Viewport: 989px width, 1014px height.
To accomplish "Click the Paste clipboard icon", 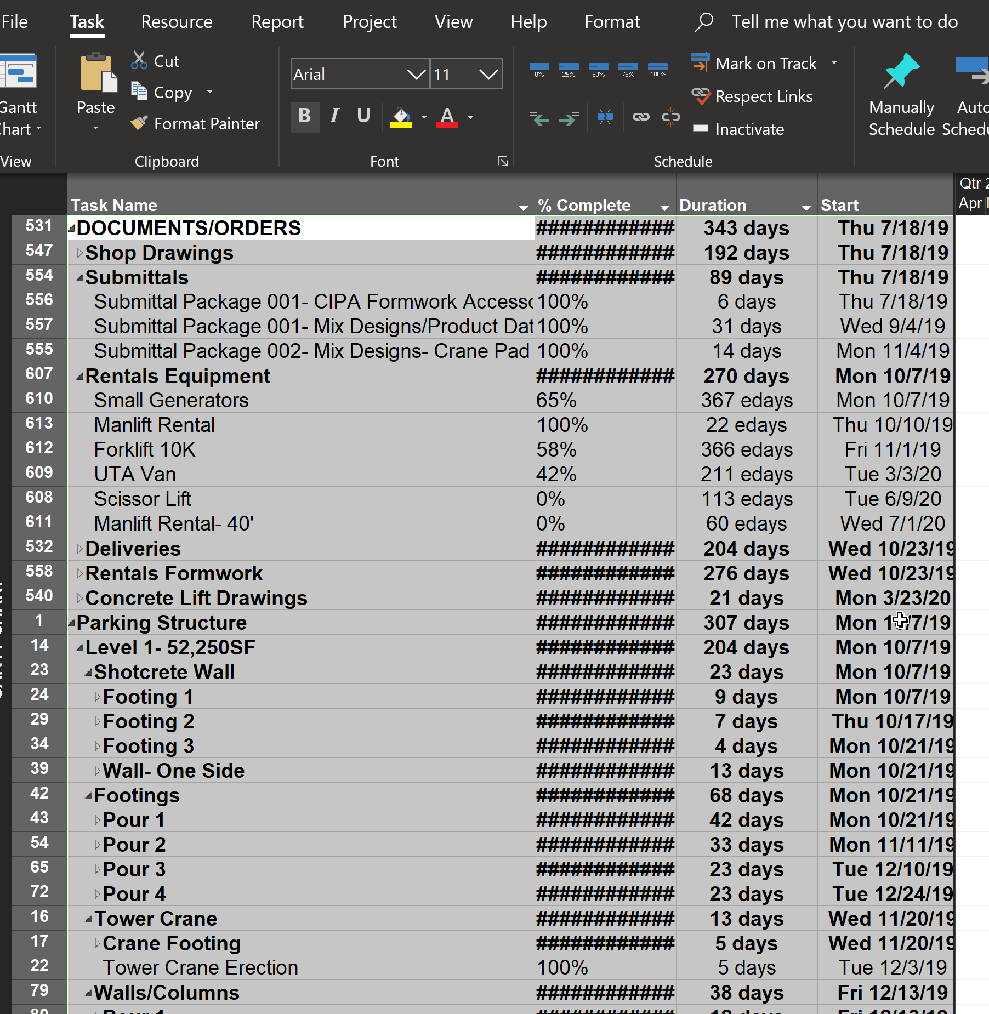I will [x=98, y=73].
